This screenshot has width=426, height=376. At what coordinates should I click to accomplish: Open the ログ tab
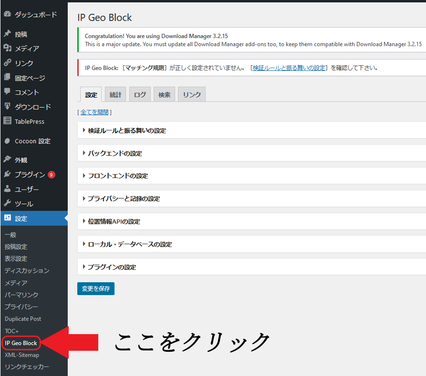click(140, 95)
